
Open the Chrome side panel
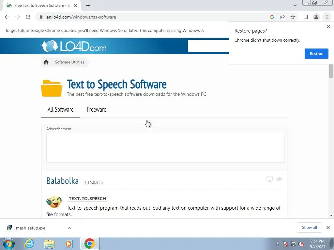pyautogui.click(x=306, y=17)
